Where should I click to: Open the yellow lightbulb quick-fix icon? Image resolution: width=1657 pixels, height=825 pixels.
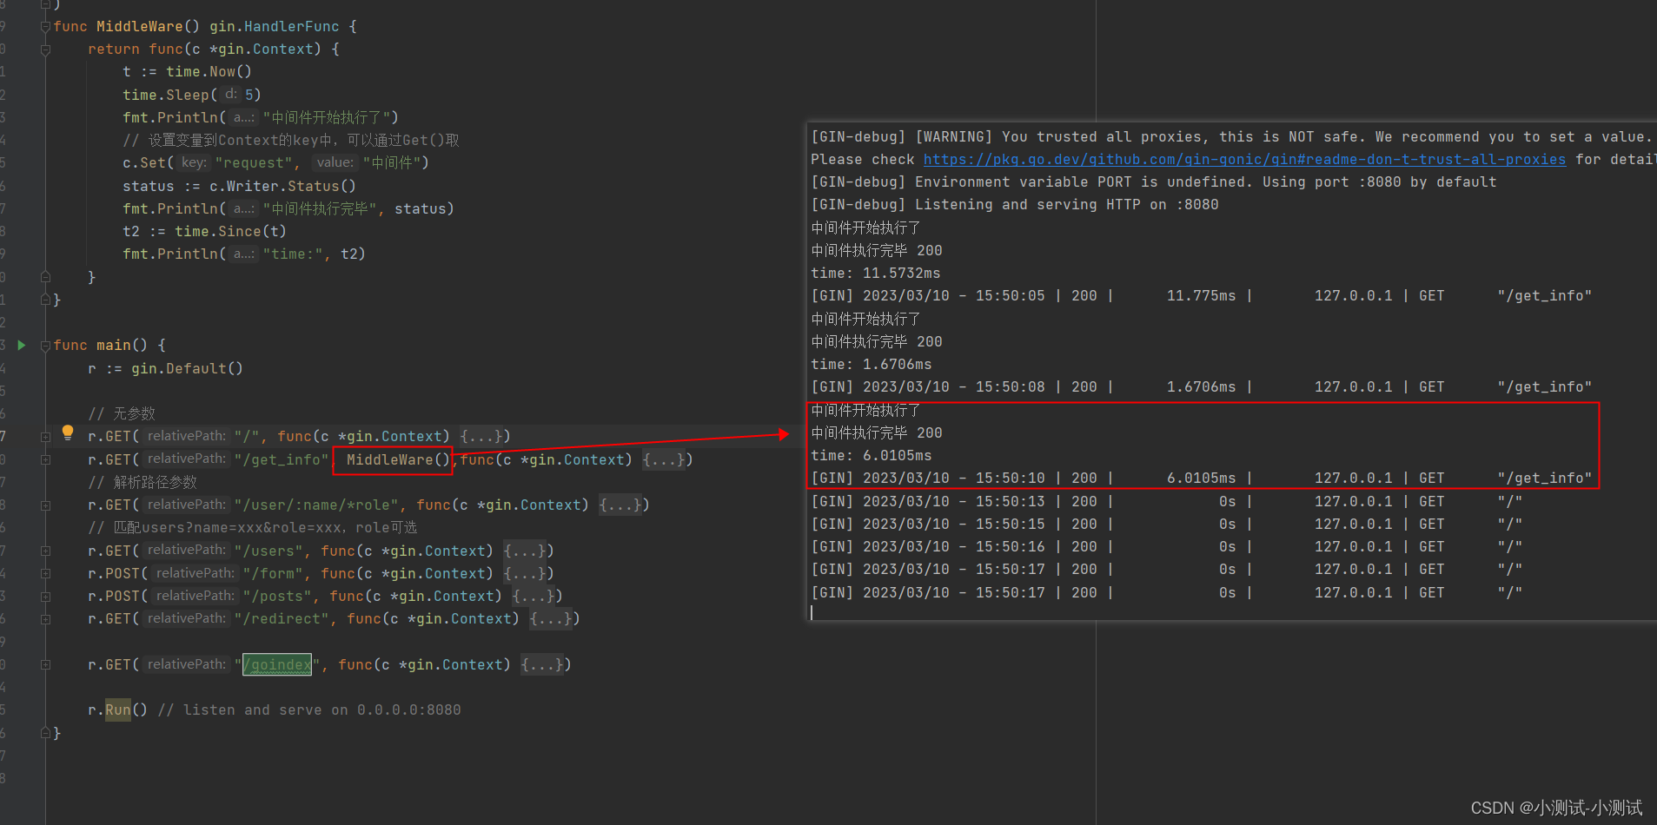68,433
